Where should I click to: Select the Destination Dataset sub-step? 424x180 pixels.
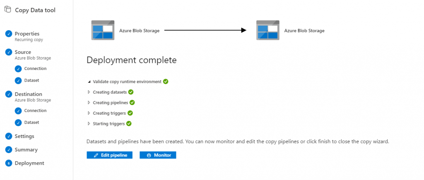pyautogui.click(x=31, y=122)
